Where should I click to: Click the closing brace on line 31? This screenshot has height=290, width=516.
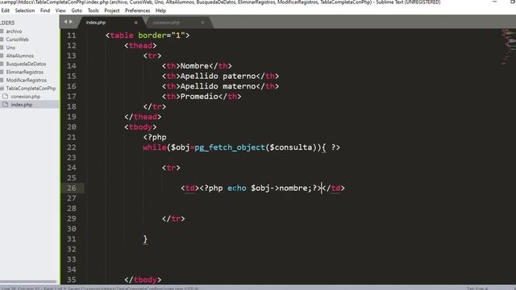(145, 239)
